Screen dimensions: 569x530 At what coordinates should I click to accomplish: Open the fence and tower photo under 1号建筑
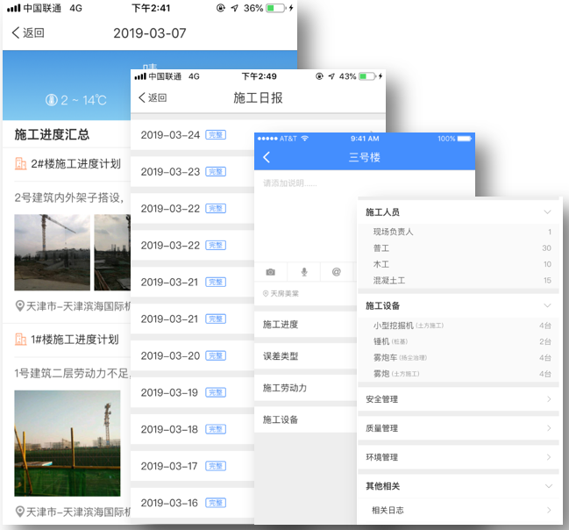[x=68, y=443]
